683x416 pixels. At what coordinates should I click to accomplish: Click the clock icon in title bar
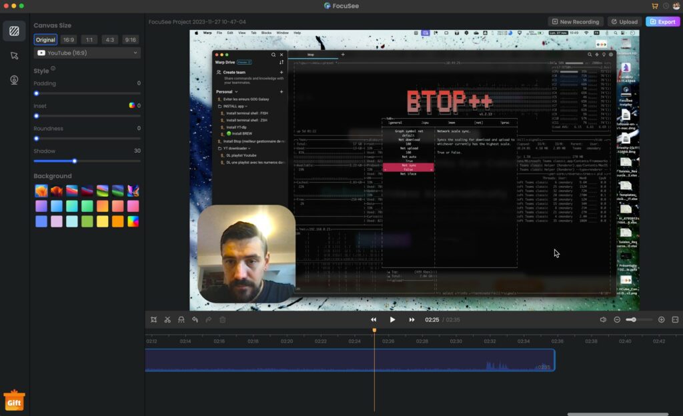click(x=666, y=5)
